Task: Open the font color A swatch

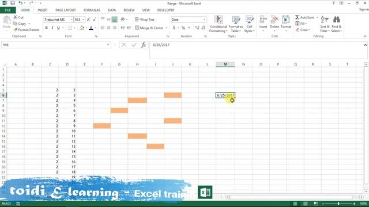Action: [x=91, y=28]
